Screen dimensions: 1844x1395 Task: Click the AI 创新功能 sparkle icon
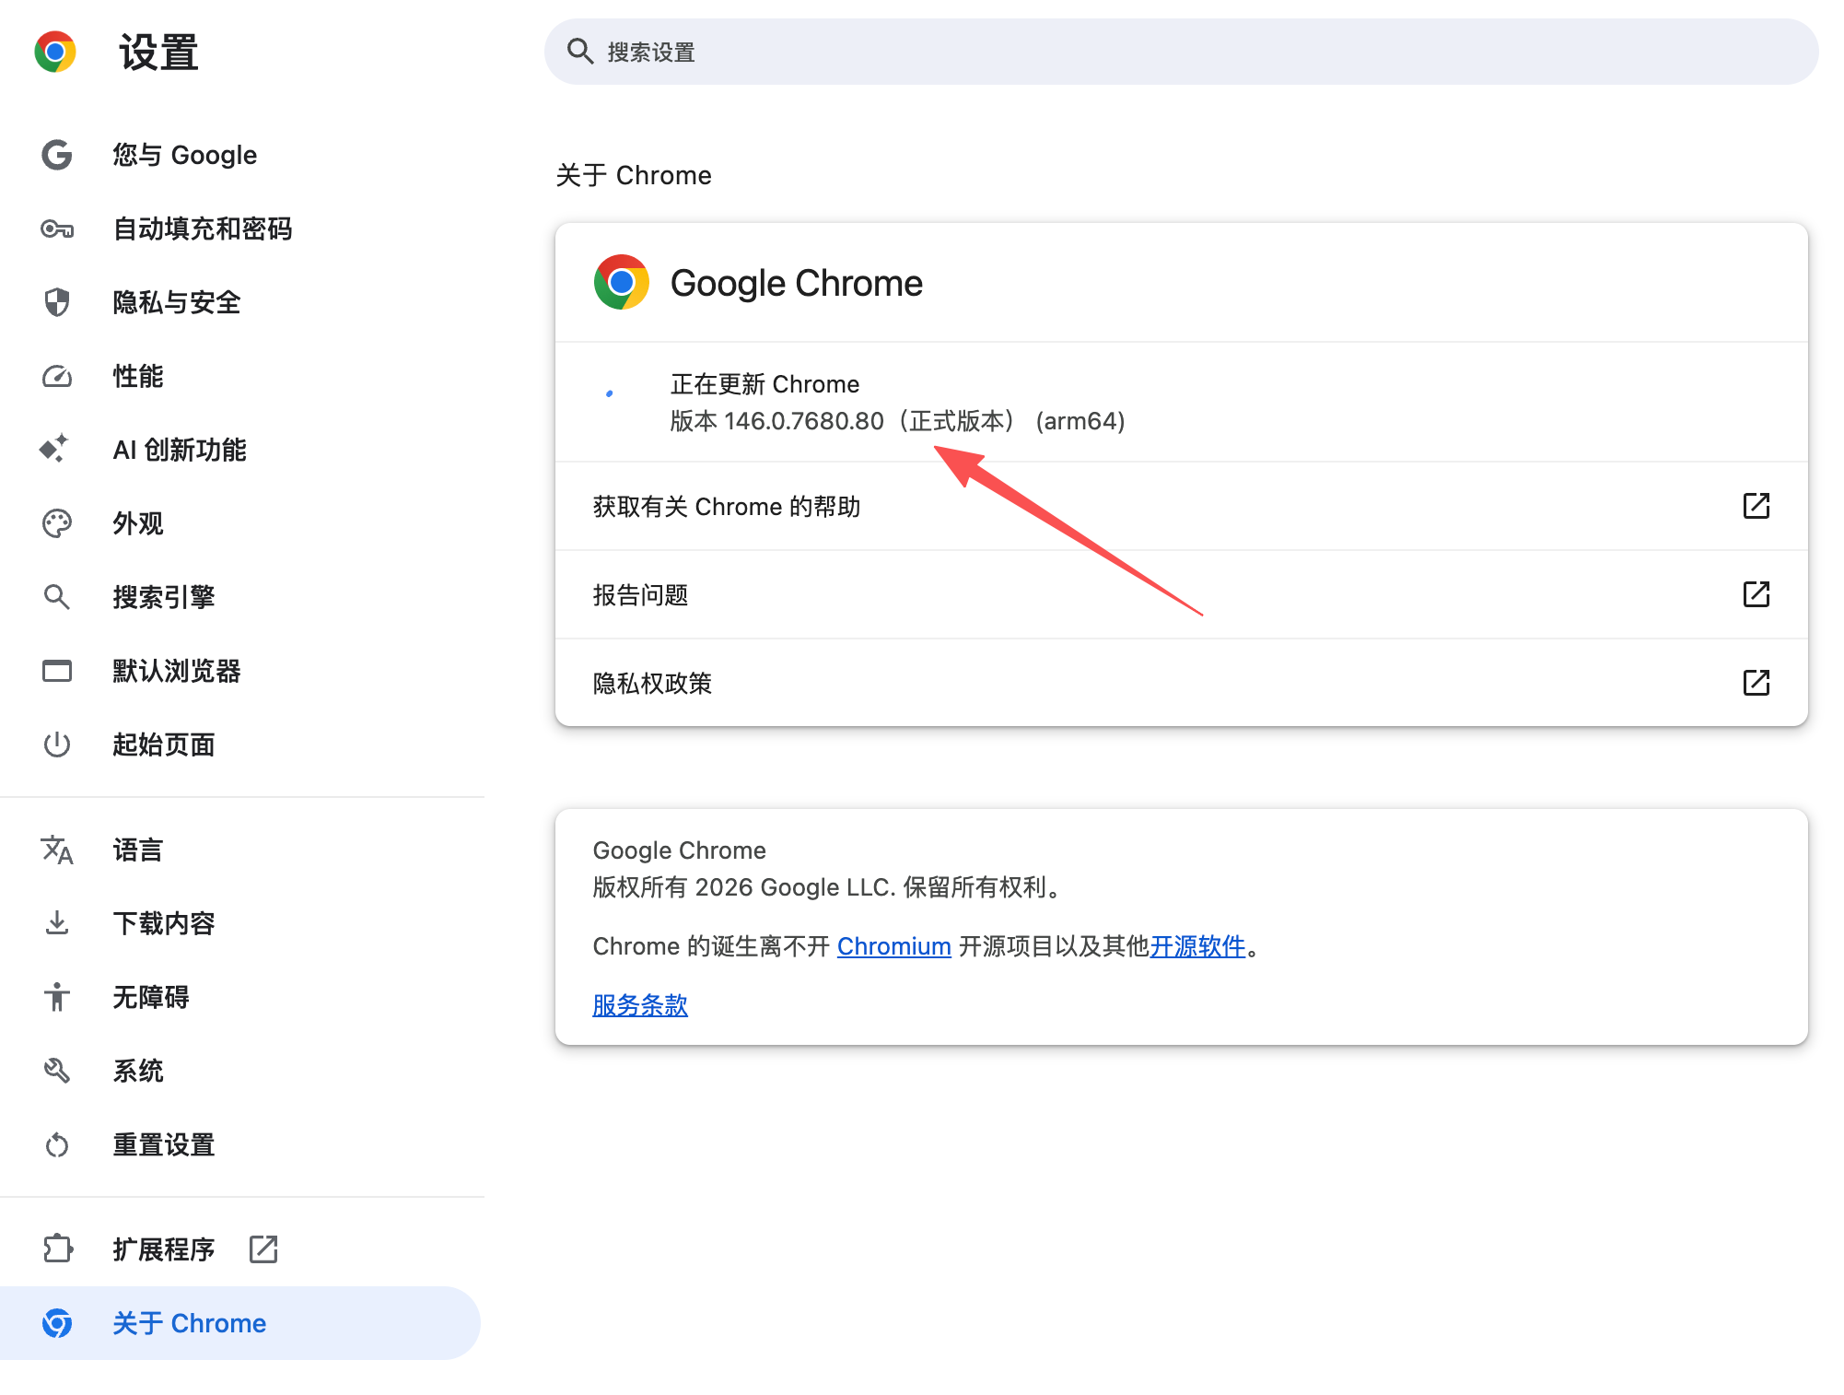point(57,450)
